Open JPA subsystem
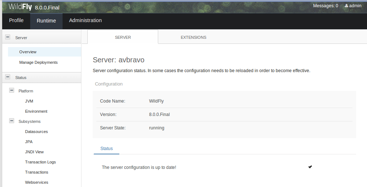 (x=29, y=142)
